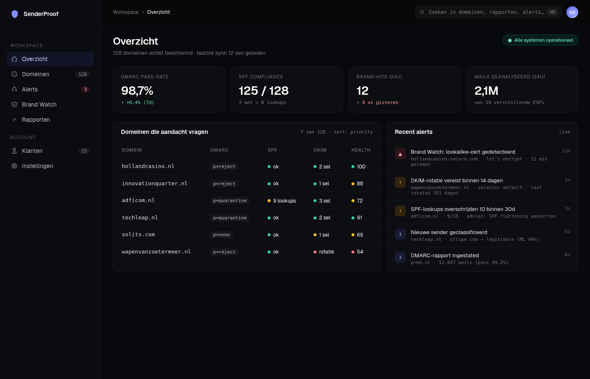Screen dimensions: 590x379
Task: Open the Mails geanalyseerd card
Action: (x=522, y=89)
